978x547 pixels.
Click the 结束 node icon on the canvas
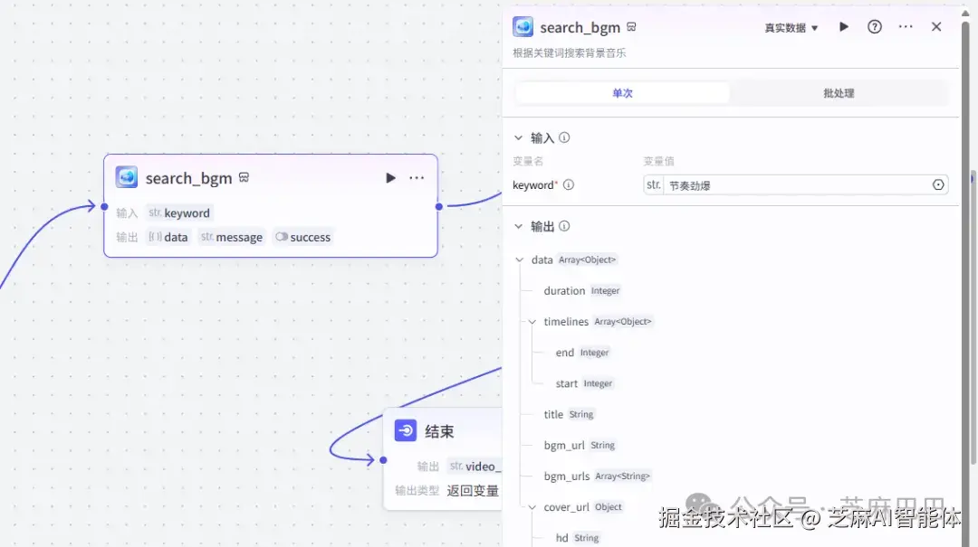click(x=404, y=430)
